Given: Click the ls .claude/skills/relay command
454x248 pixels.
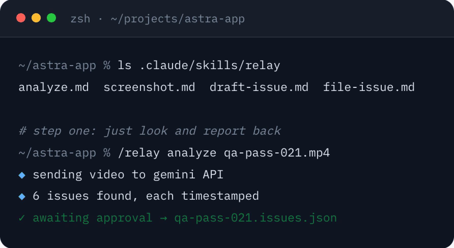Looking at the screenshot, I should pyautogui.click(x=199, y=65).
